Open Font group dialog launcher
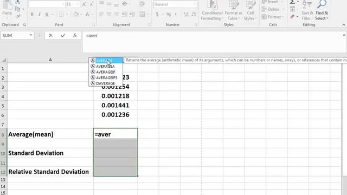 click(x=93, y=25)
